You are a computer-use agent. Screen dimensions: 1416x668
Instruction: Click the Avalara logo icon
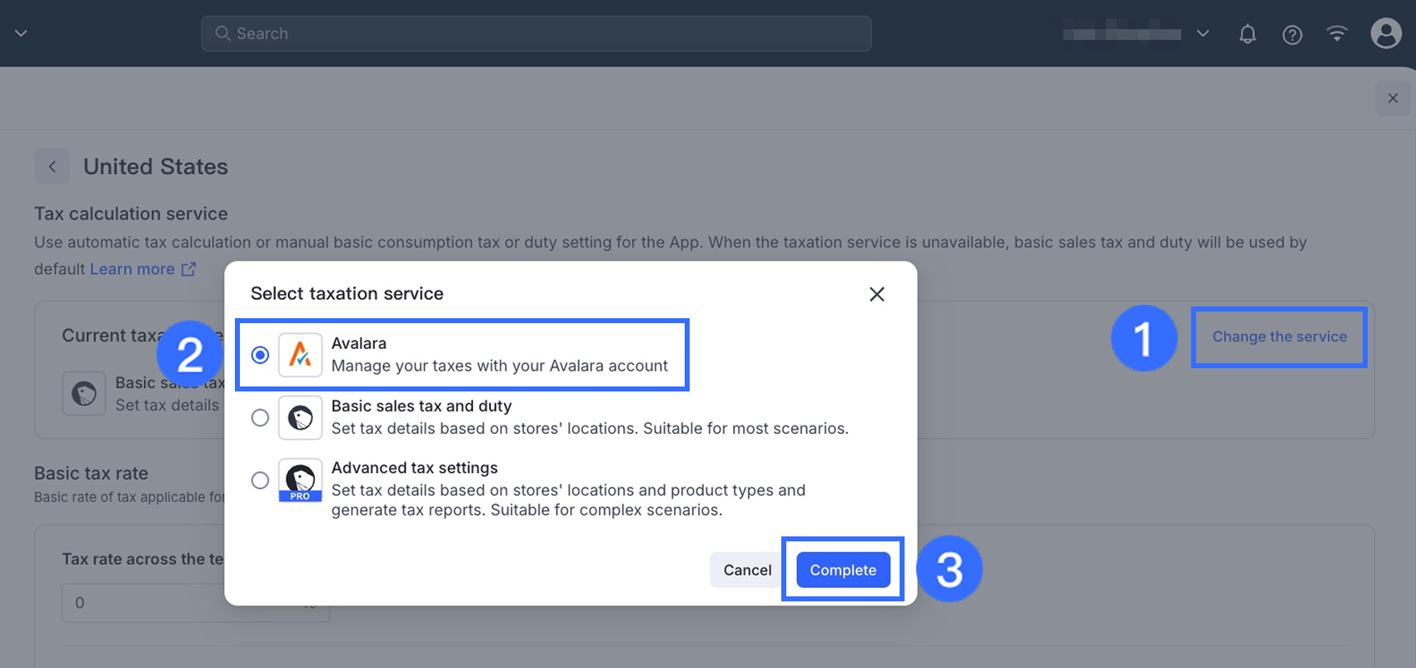300,355
